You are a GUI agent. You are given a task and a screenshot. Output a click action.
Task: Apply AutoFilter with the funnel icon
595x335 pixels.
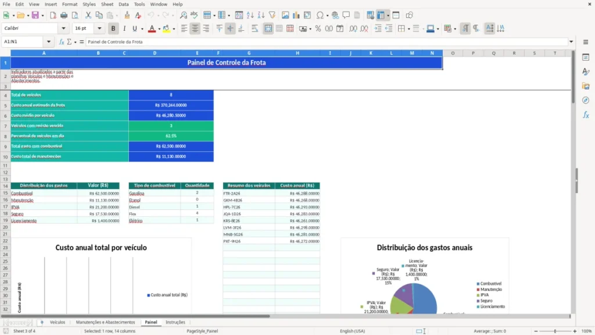click(272, 15)
